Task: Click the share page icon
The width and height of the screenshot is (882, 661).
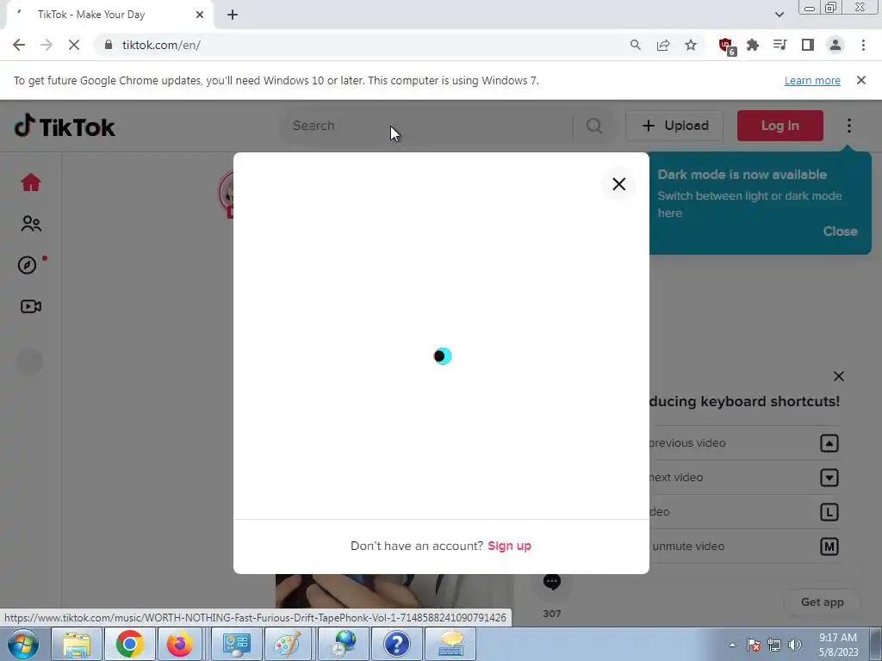Action: pos(663,45)
